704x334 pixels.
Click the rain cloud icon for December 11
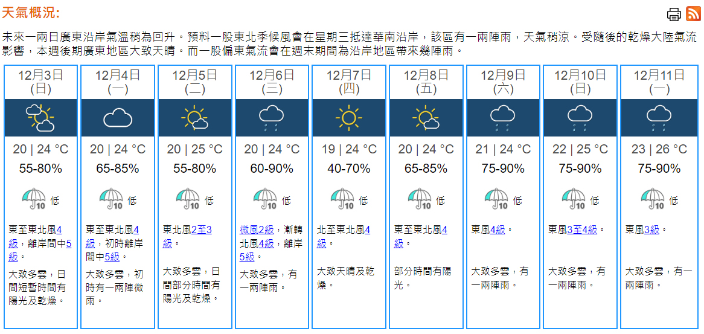(659, 117)
